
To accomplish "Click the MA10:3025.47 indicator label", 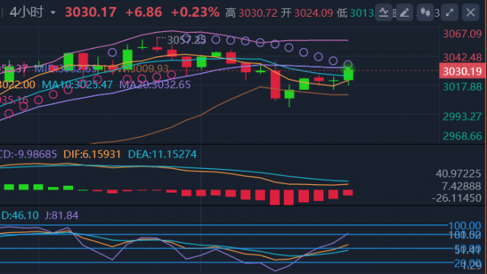I will coord(77,84).
